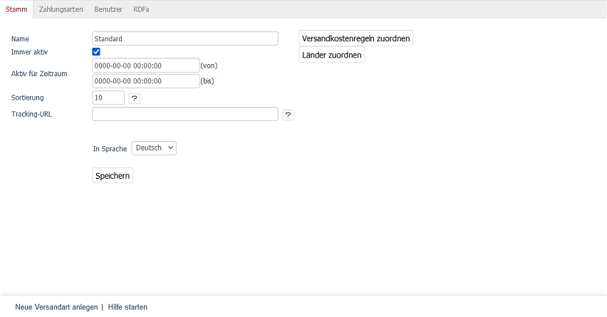Click Neue Versandart anlegen link

click(x=56, y=307)
